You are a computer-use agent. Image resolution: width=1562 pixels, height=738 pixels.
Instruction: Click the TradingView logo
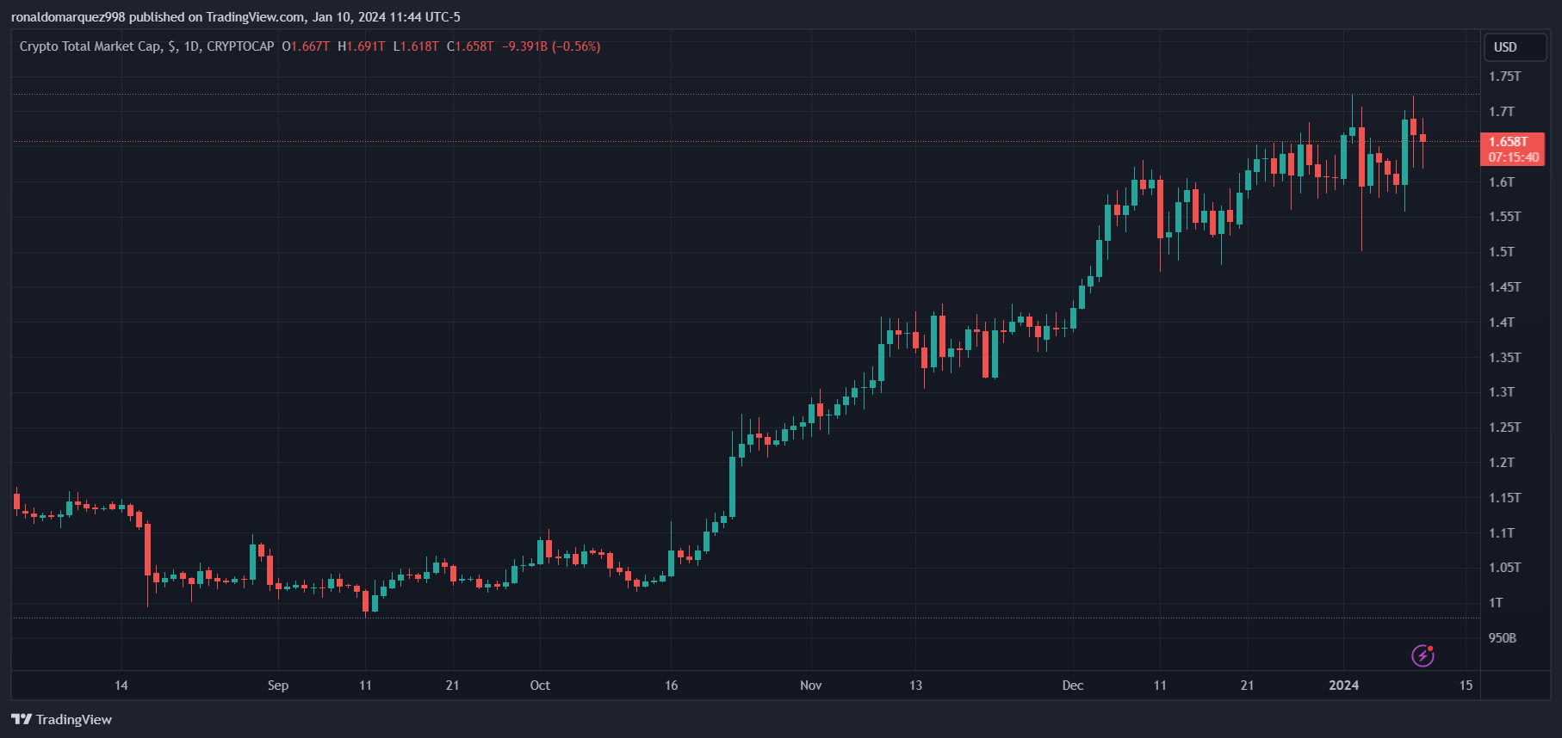(62, 719)
